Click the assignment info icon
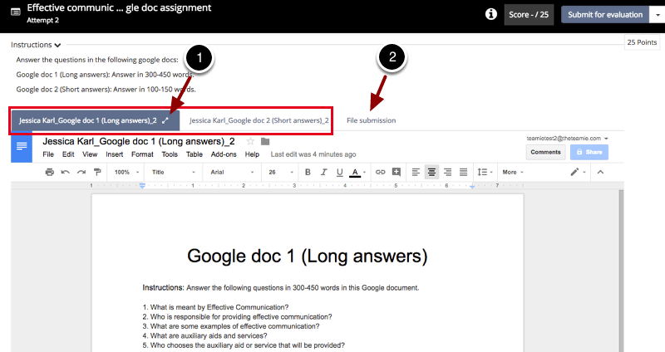Screen dimensions: 665x352 (490, 14)
